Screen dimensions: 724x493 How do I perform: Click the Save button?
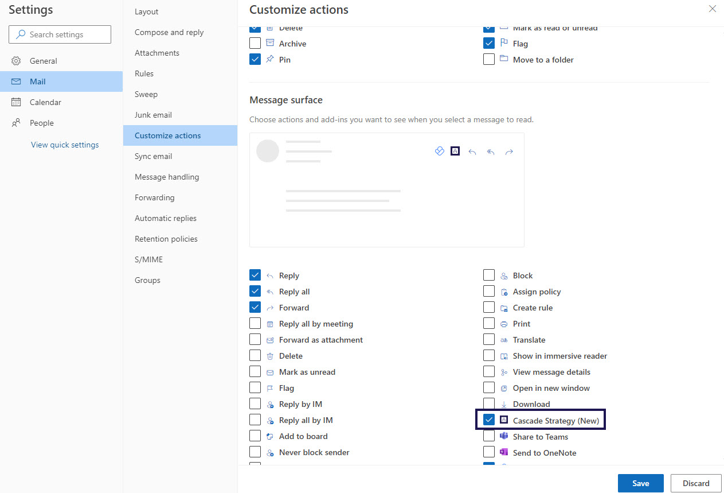coord(640,483)
